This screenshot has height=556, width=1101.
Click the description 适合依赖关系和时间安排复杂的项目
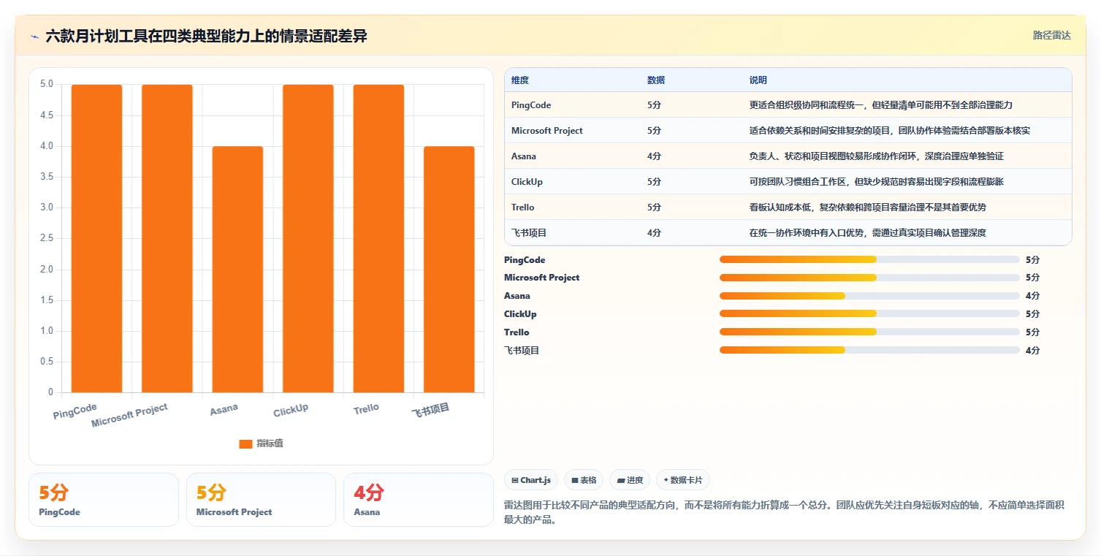point(820,131)
